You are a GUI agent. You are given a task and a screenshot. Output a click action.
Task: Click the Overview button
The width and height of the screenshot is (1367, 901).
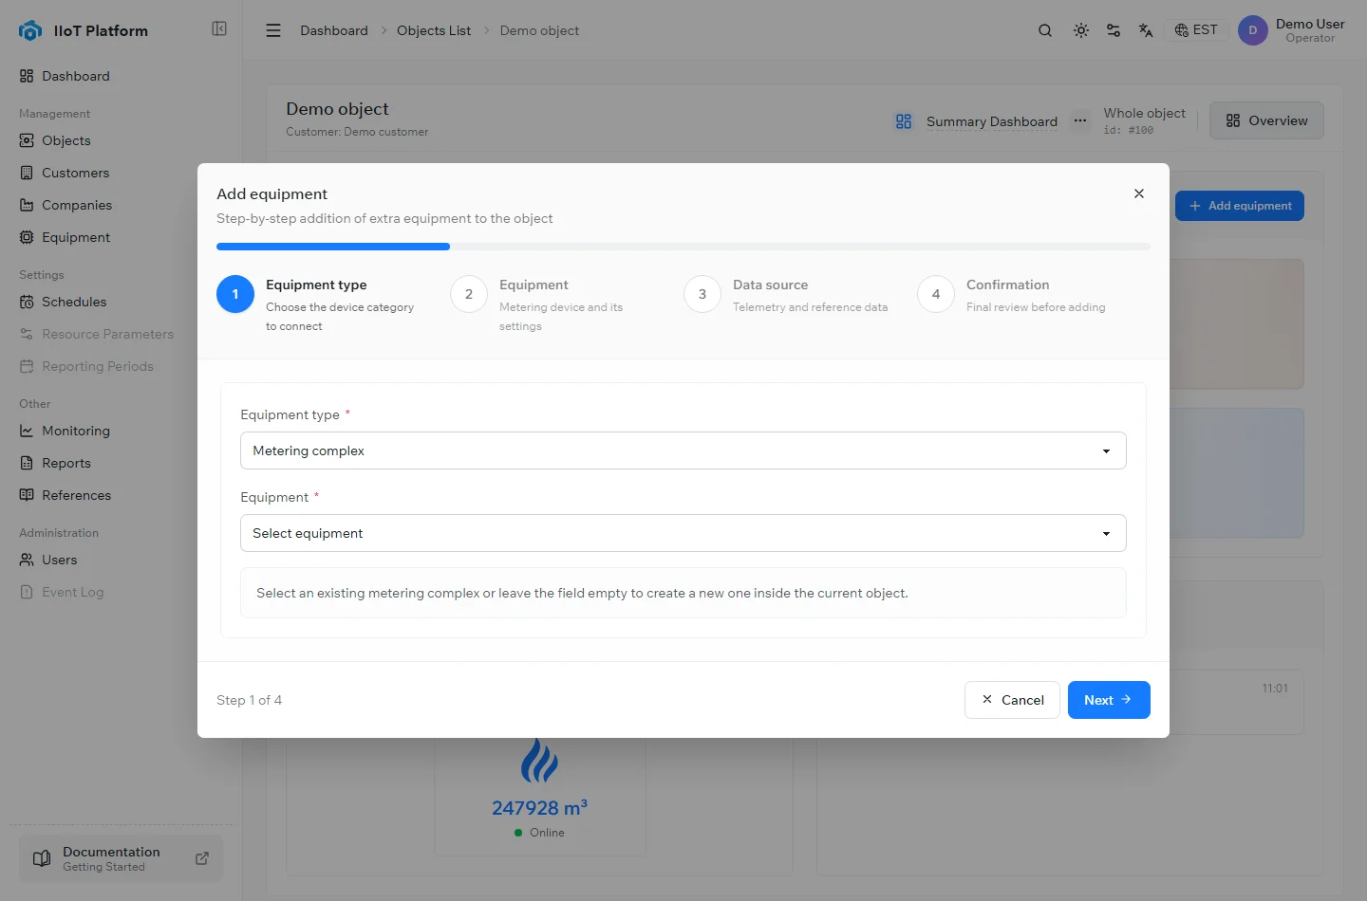coord(1266,120)
